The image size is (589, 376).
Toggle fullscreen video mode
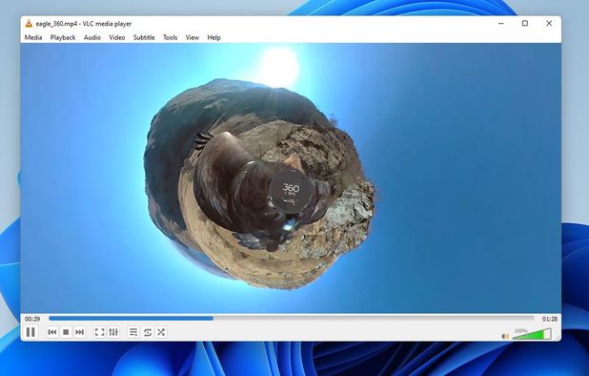click(x=99, y=332)
